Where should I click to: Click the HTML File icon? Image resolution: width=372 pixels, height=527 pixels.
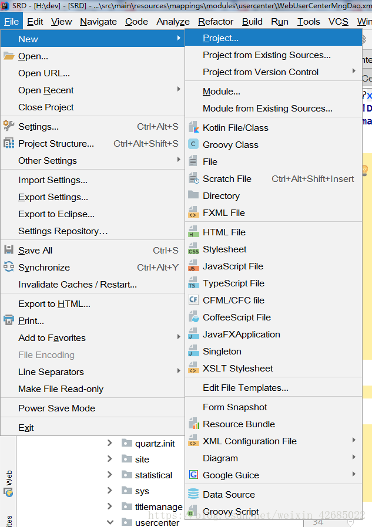point(193,232)
